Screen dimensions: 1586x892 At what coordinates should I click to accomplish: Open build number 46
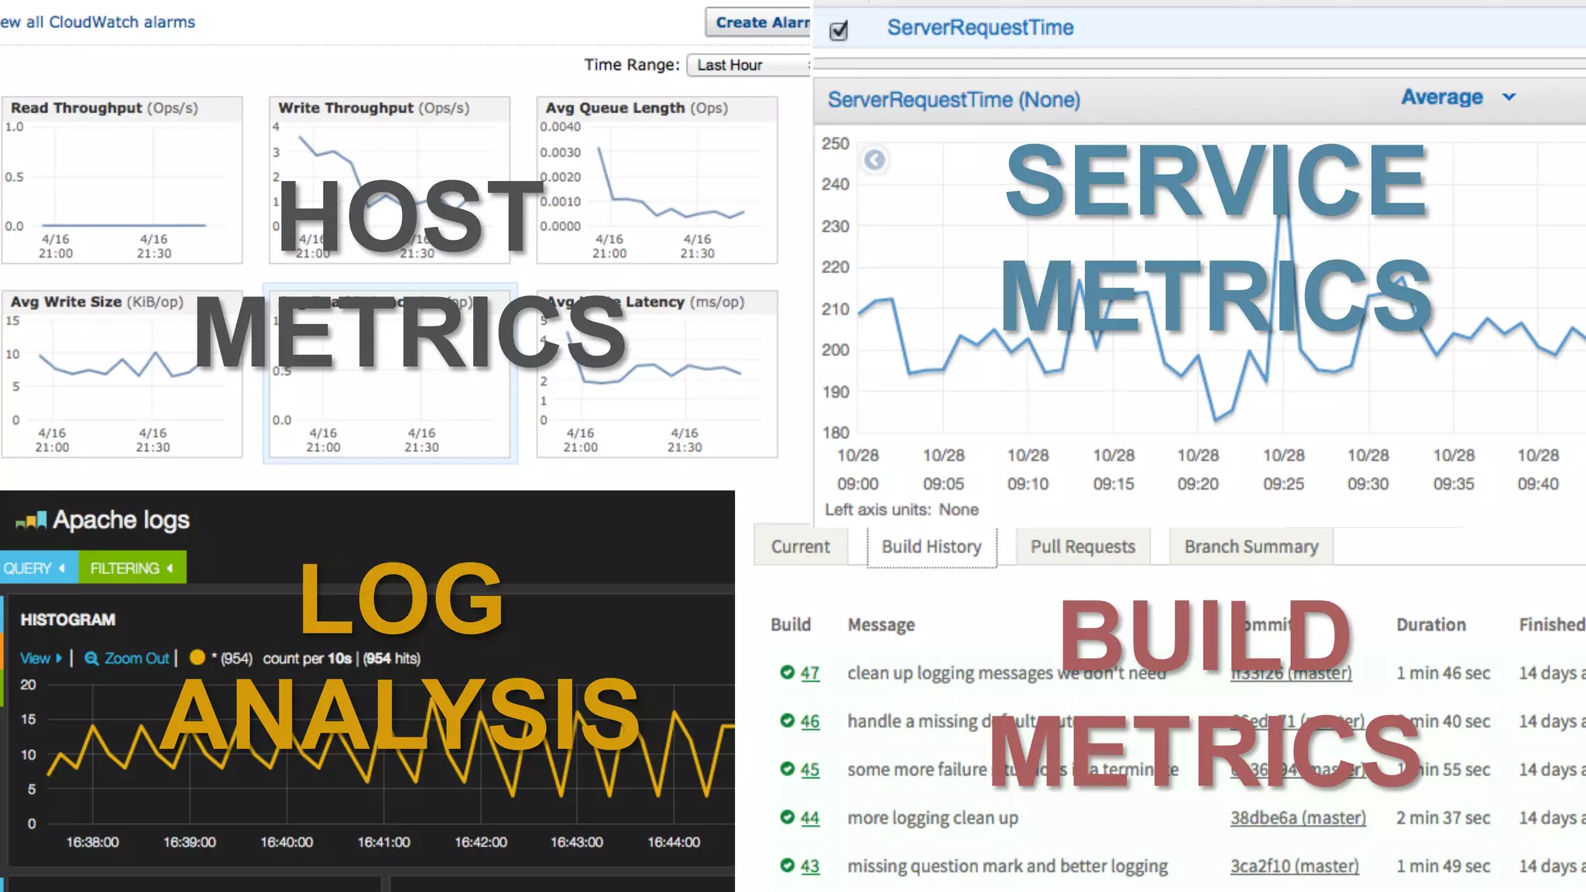pyautogui.click(x=810, y=721)
